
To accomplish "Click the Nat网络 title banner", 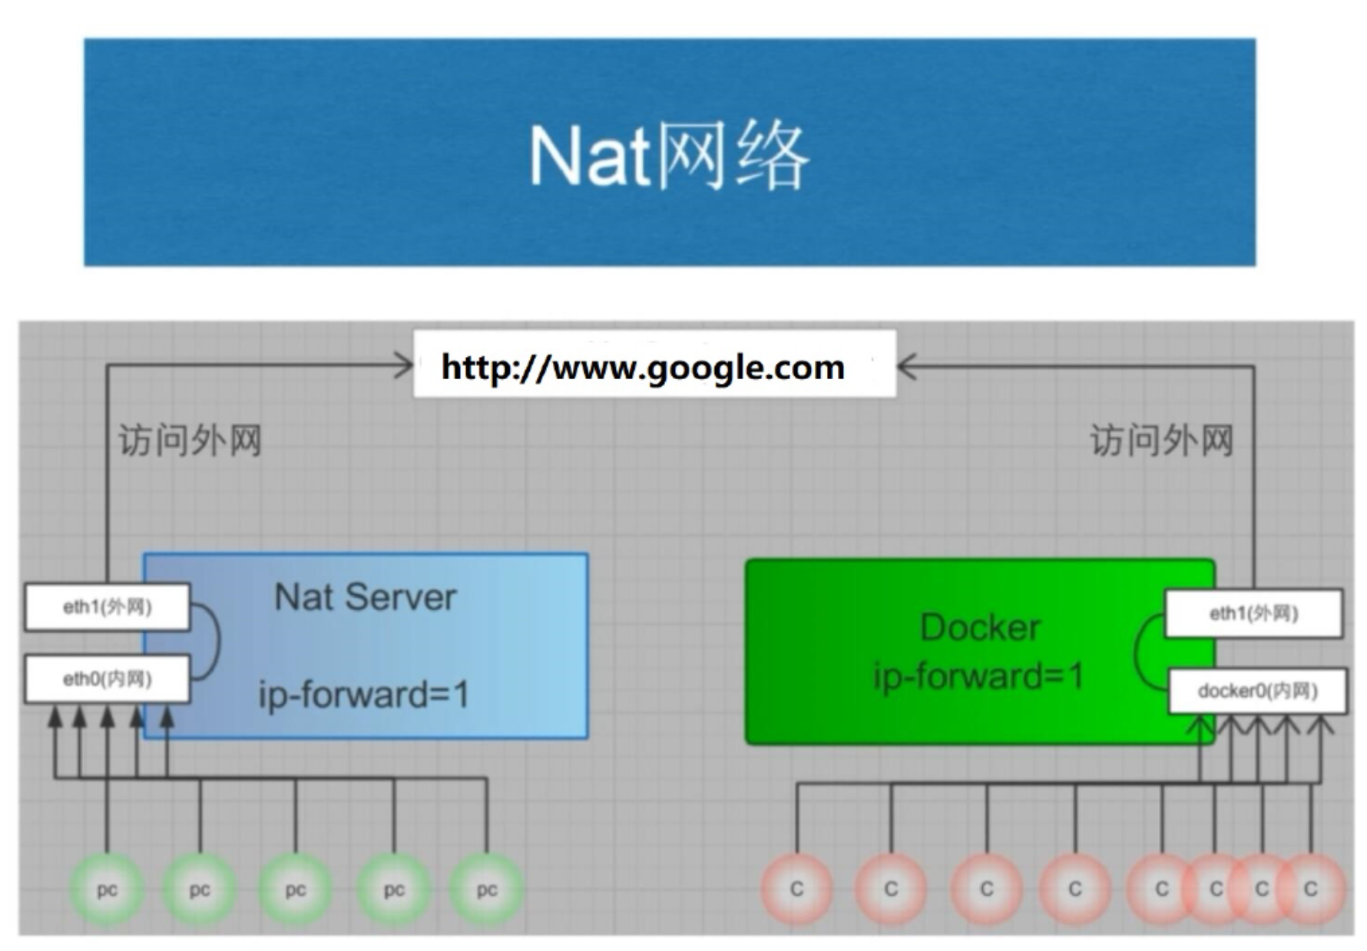I will [670, 153].
